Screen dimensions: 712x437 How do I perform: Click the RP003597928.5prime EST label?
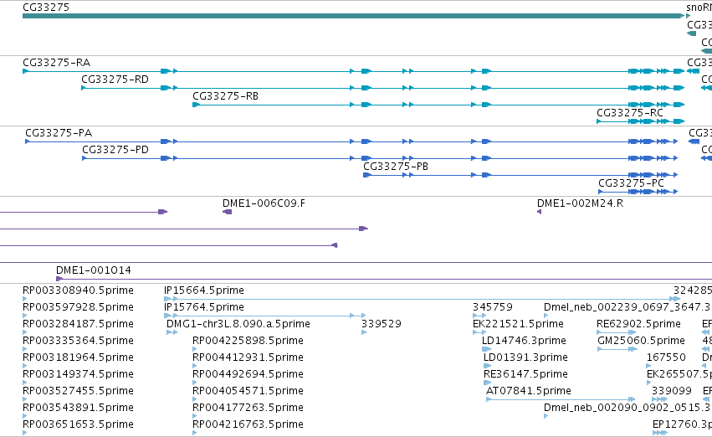pyautogui.click(x=78, y=307)
